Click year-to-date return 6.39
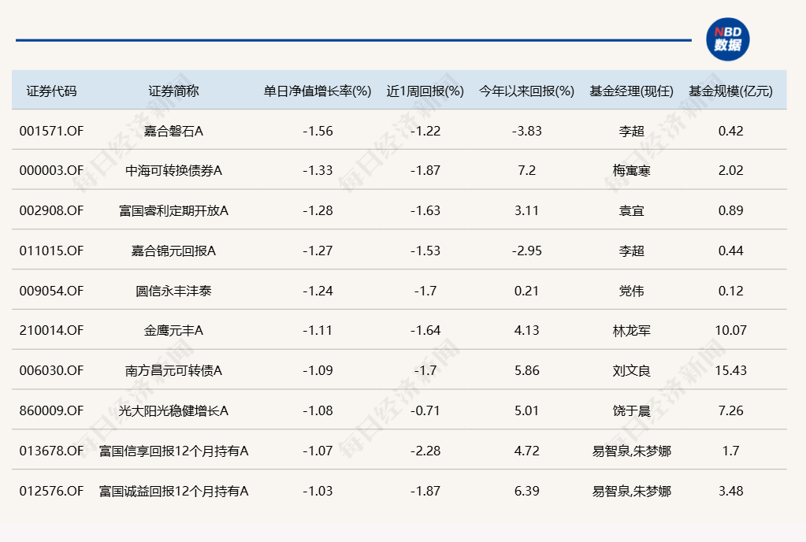The height and width of the screenshot is (542, 806). [527, 491]
